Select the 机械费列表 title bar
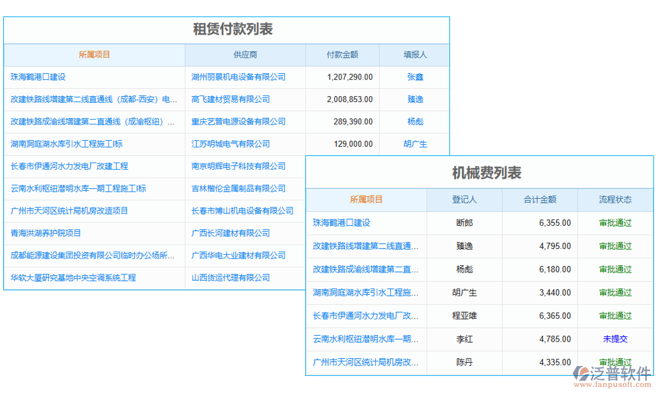This screenshot has height=395, width=658. (x=480, y=173)
